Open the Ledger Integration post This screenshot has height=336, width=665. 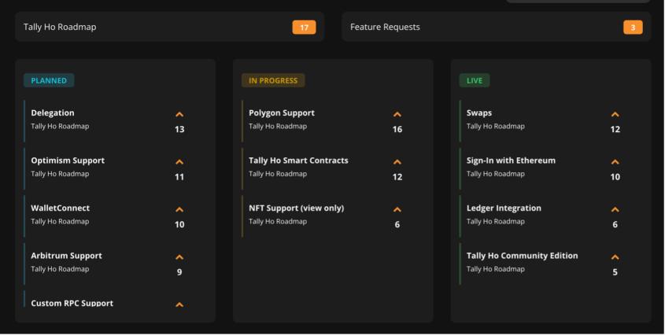pos(504,208)
